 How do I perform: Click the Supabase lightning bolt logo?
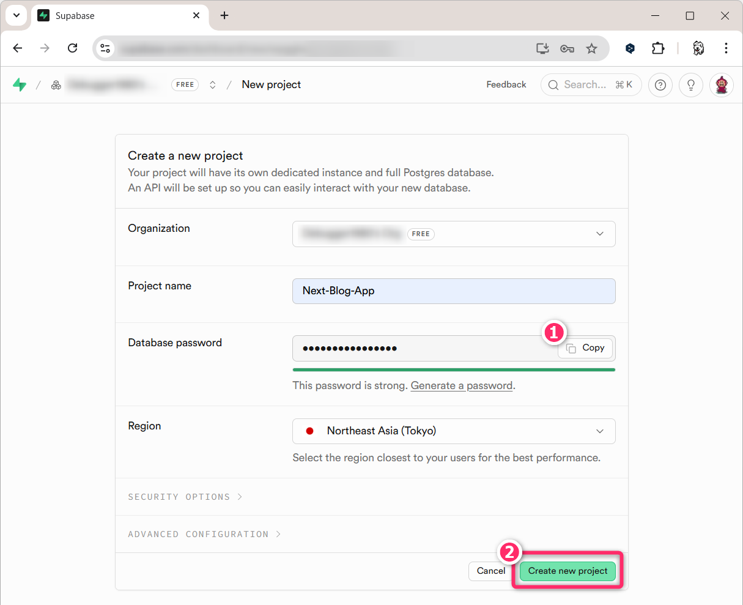(20, 85)
